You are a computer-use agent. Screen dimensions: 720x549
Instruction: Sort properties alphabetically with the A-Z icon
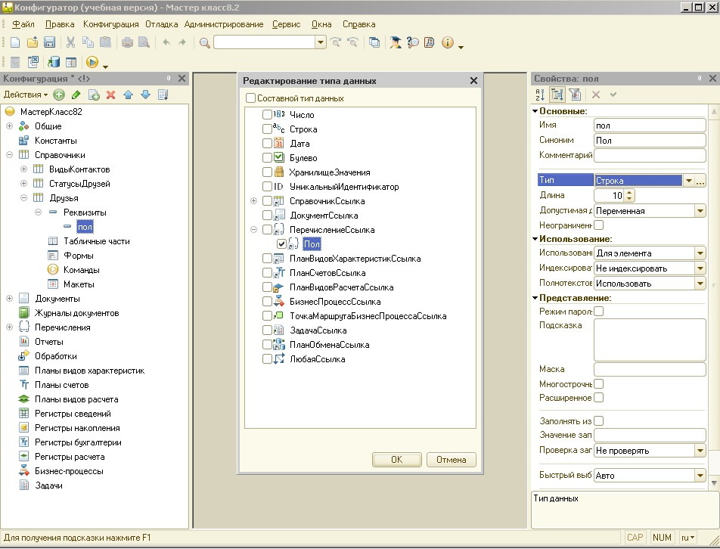coord(540,95)
